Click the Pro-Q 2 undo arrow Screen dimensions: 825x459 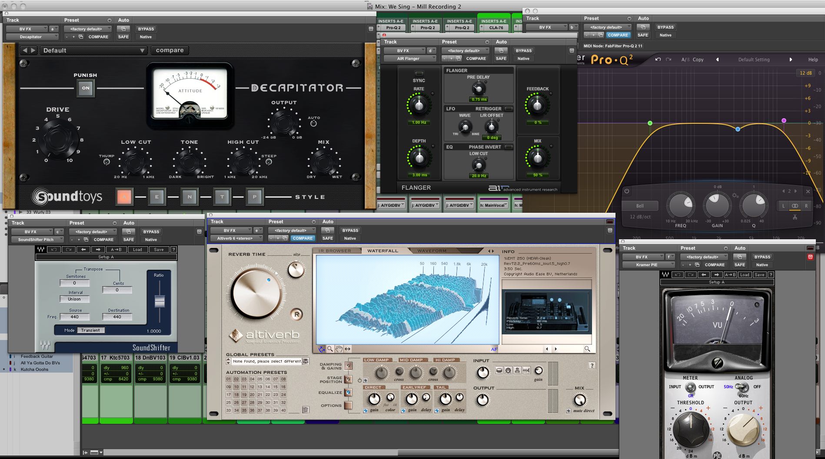(658, 59)
